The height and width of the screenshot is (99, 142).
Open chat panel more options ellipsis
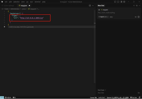tap(139, 6)
